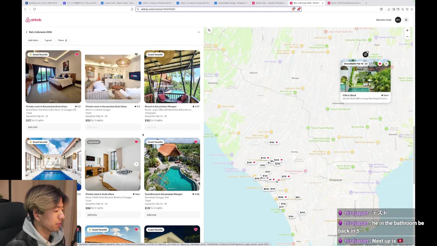Image resolution: width=437 pixels, height=246 pixels.
Task: Open the Canggu #12 private room photo
Action: [53, 77]
